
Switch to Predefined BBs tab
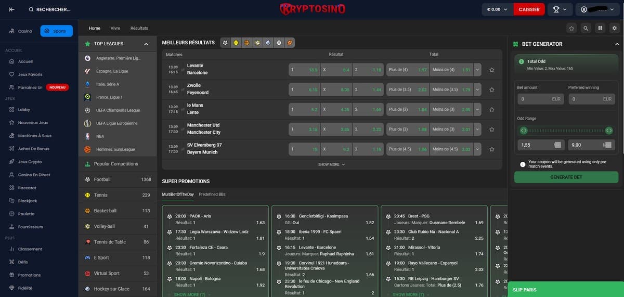pyautogui.click(x=212, y=195)
